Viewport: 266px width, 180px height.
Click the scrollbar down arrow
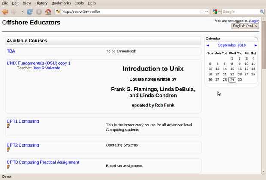pos(263,171)
